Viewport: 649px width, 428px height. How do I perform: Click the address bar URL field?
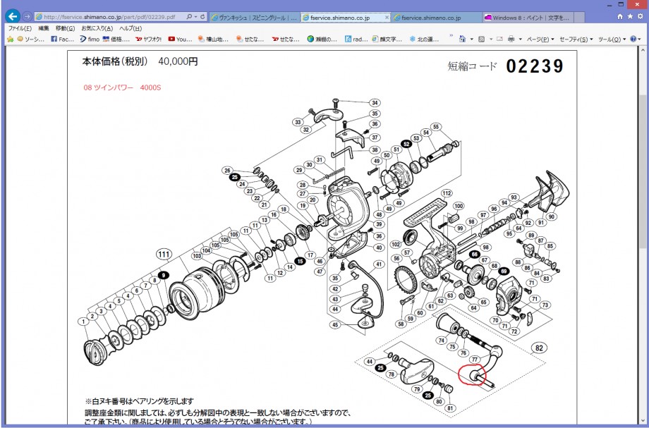tap(109, 17)
